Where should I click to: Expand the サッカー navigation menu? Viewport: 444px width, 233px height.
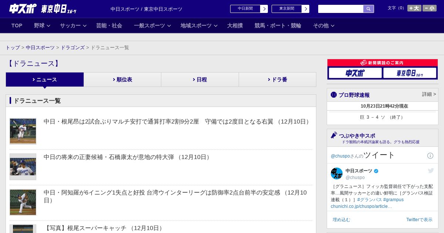(x=73, y=26)
